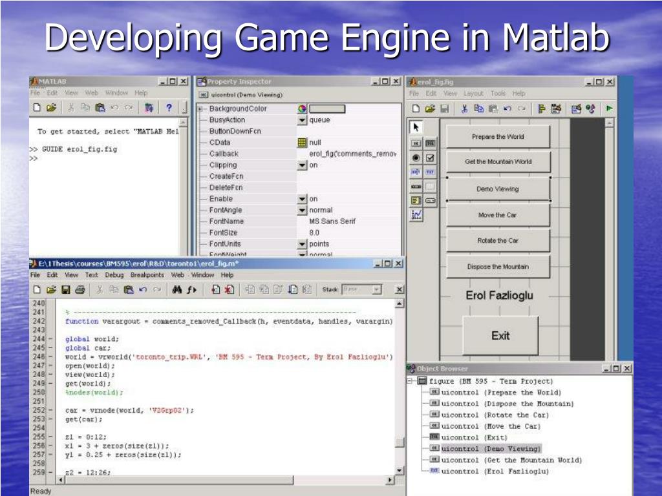The height and width of the screenshot is (496, 662).
Task: Open Property Inspector from GUIDE toolbar
Action: (576, 108)
